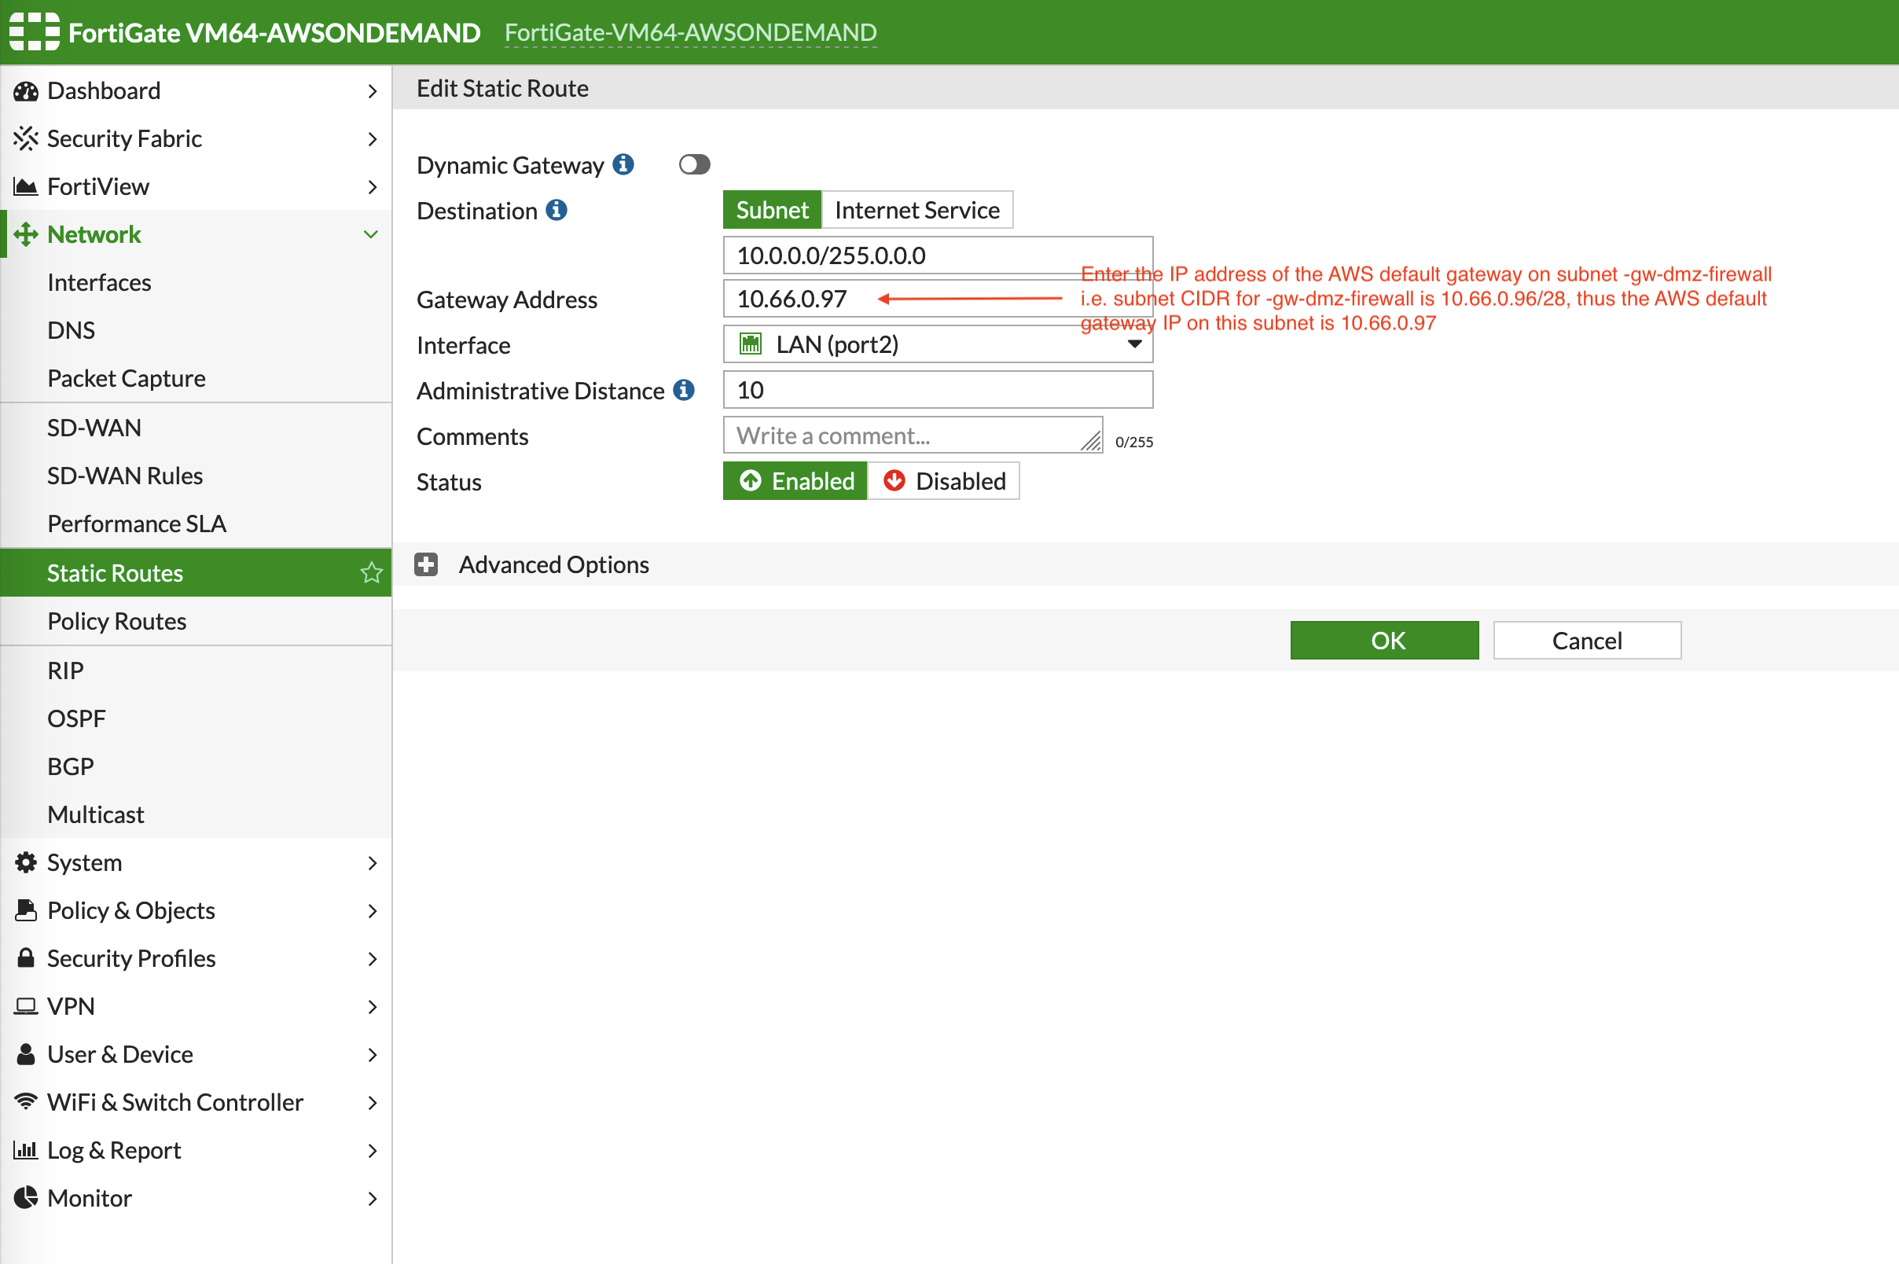Screen dimensions: 1899x1264
Task: Click the Static Routes favorite star
Action: tap(371, 572)
